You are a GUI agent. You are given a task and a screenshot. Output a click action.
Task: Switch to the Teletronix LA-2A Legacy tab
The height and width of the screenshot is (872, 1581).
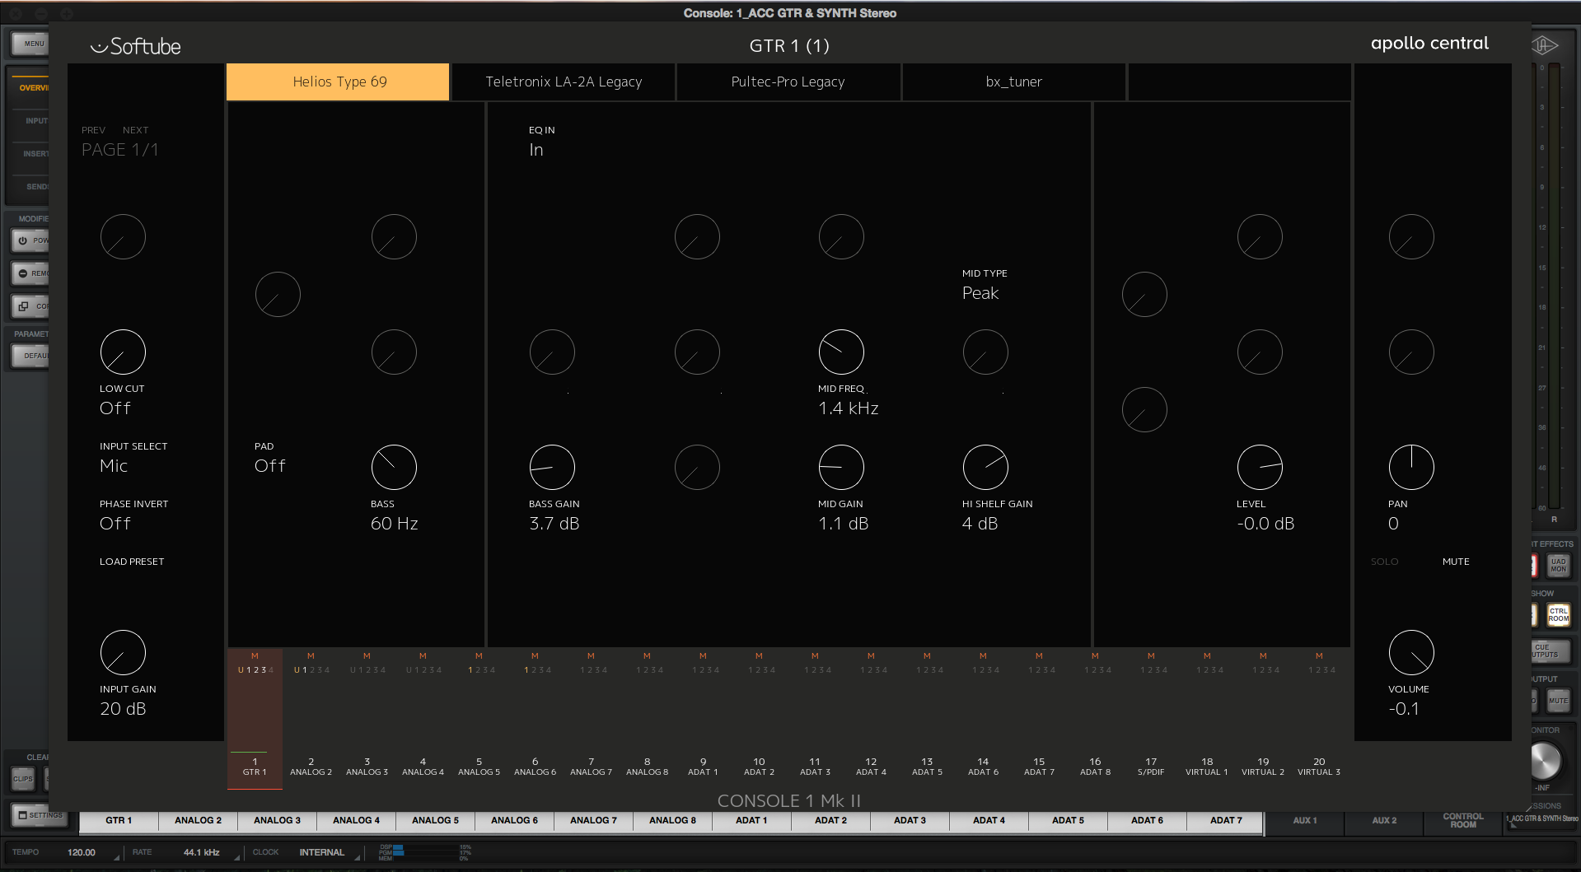coord(563,82)
